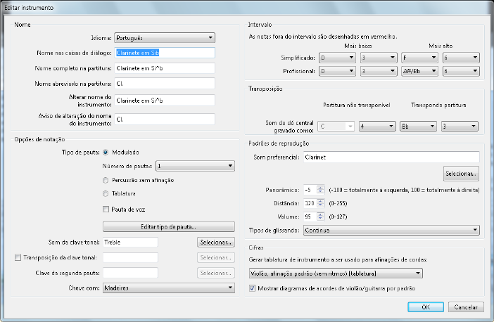Viewport: 494px width, 322px height.
Task: Expand the Número de pautas dropdown
Action: pyautogui.click(x=195, y=166)
